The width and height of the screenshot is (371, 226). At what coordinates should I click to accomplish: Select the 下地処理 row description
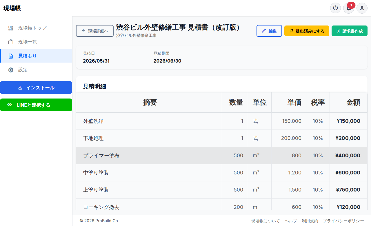(93, 138)
